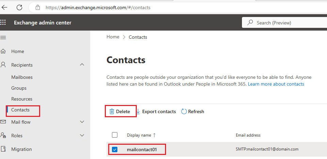
Task: Sort by Display name arrow
Action: (x=154, y=135)
